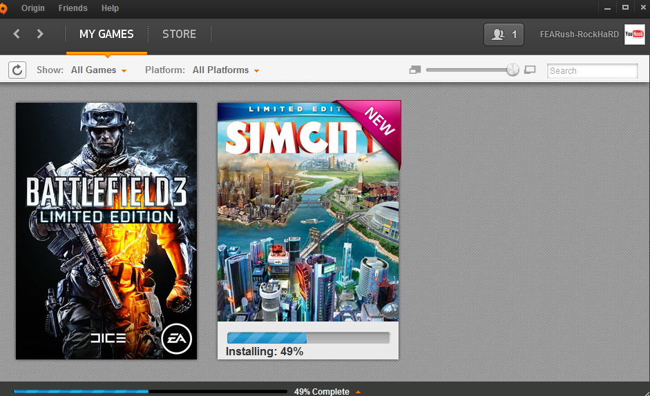Click the tile size slider handle

[x=513, y=70]
